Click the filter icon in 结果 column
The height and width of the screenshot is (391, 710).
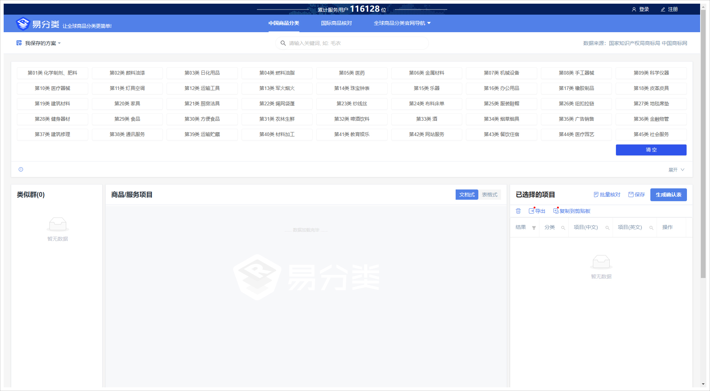tap(534, 228)
